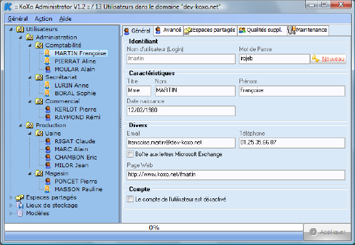This screenshot has width=355, height=245.
Task: Click the Prénom field
Action: 292,91
